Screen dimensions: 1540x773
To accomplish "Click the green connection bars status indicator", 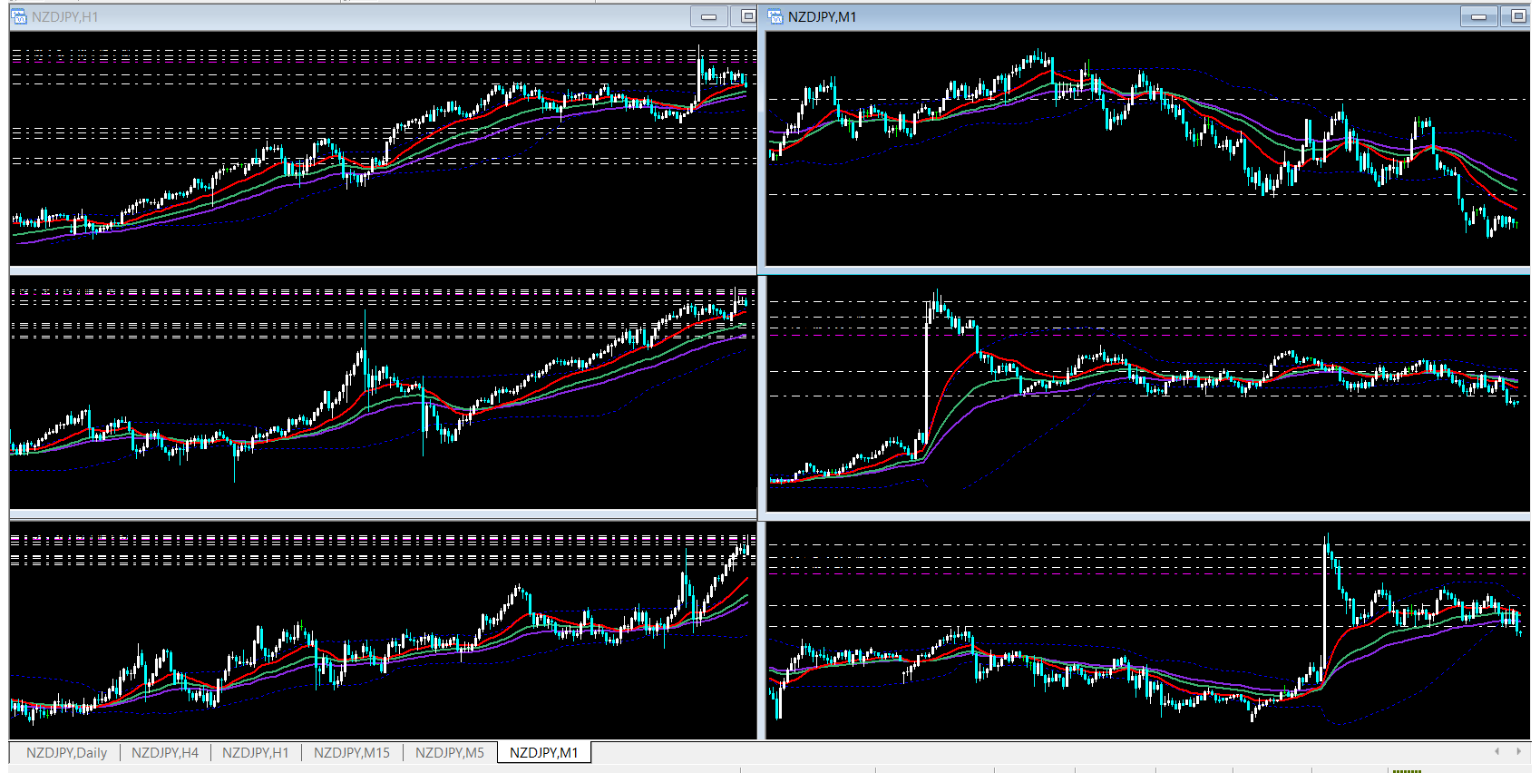I will (1407, 770).
